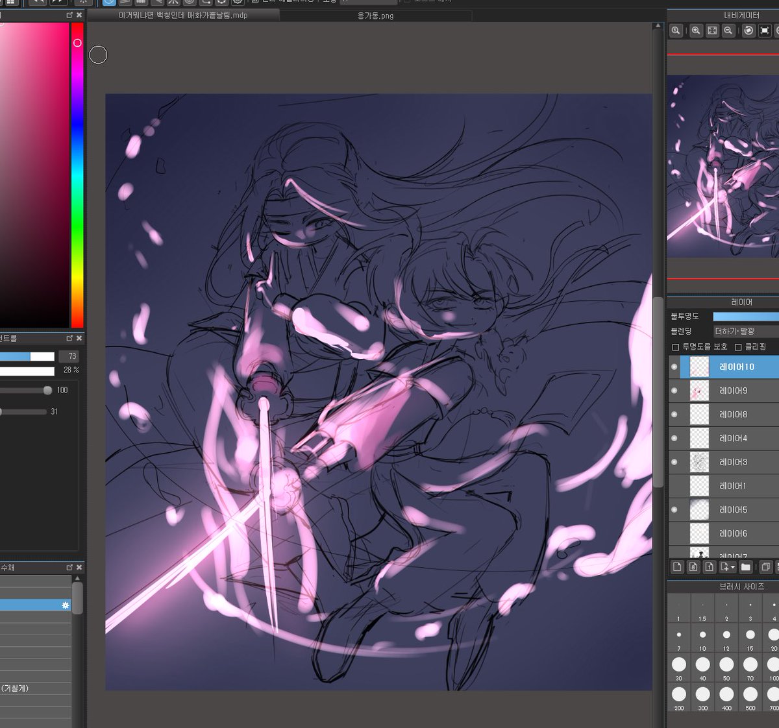The image size is (779, 728).
Task: Select brush size 12 preset
Action: coord(726,638)
